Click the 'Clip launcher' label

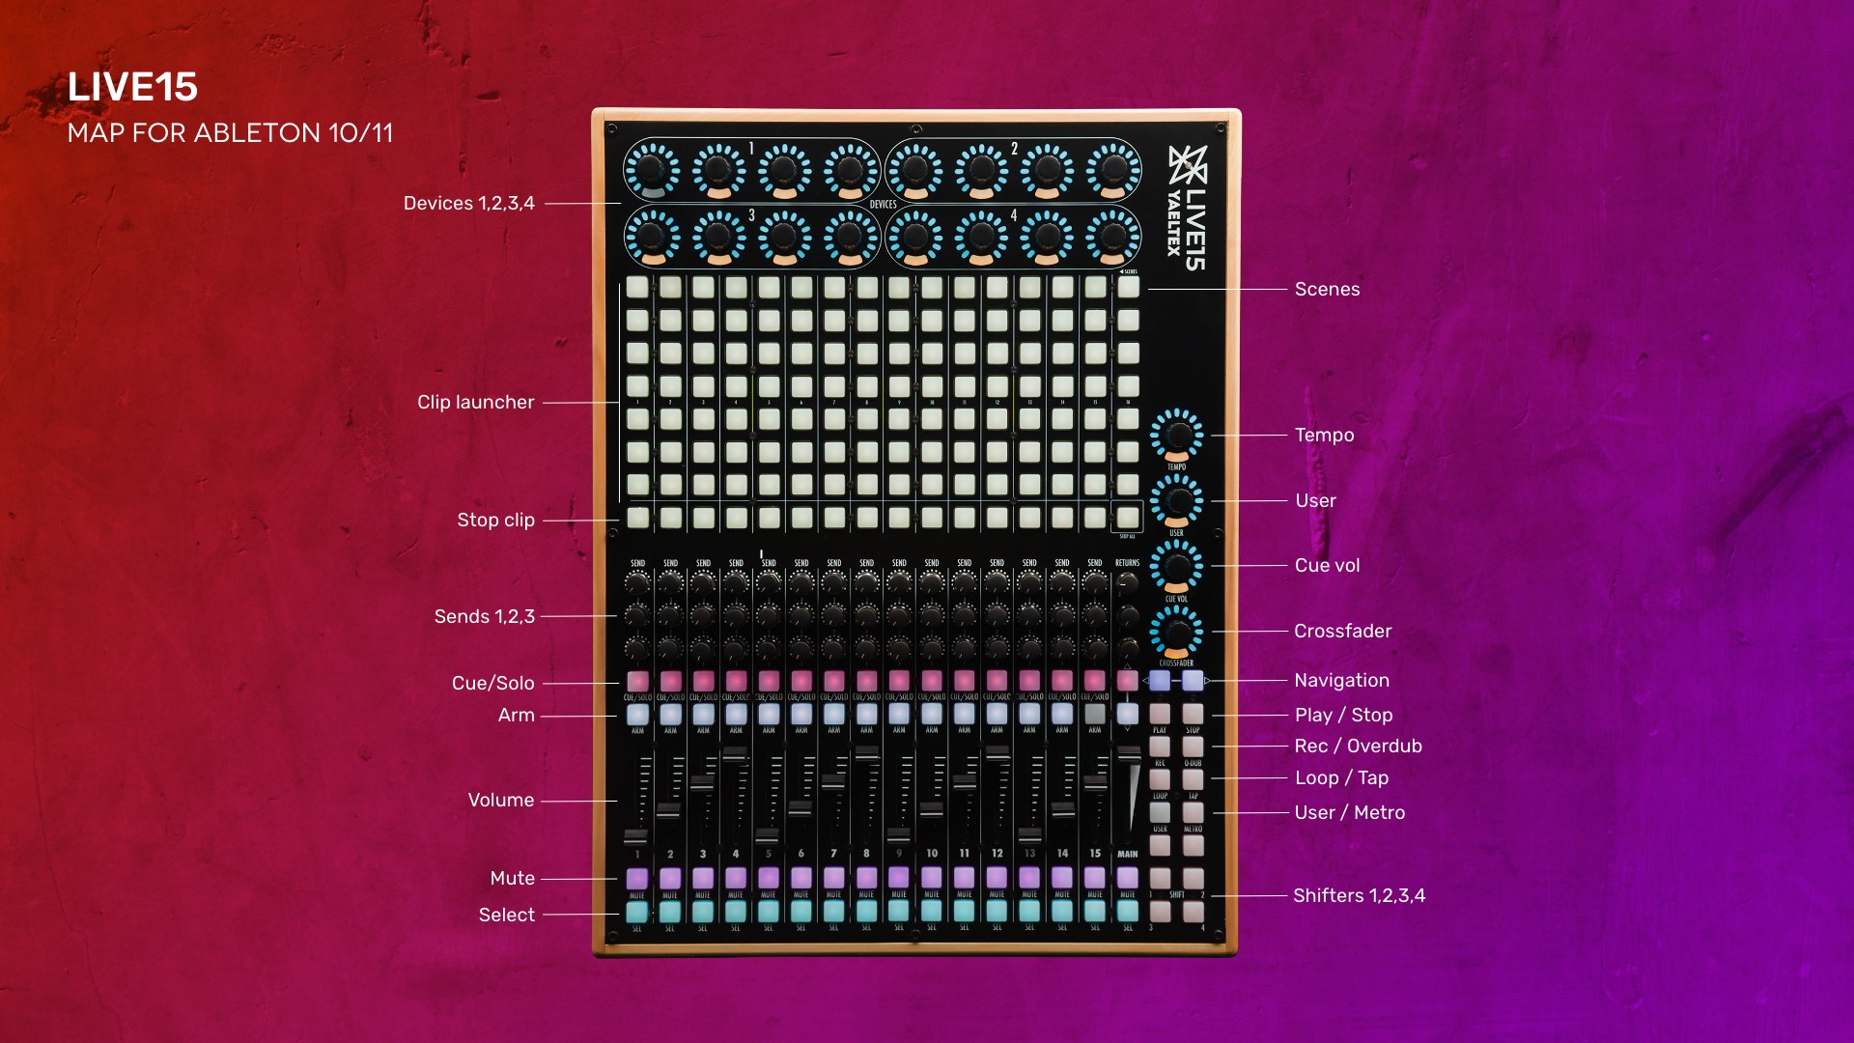(x=475, y=402)
